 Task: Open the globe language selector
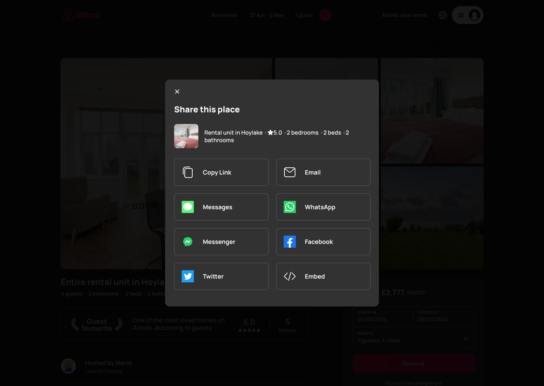[443, 15]
